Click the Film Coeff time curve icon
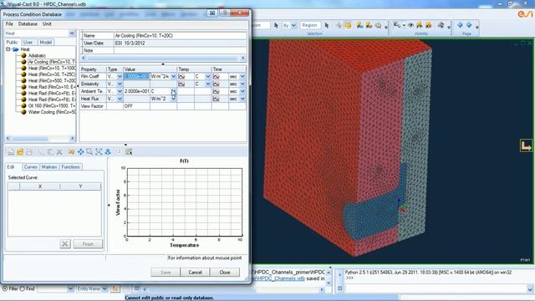This screenshot has width=535, height=301. [216, 76]
